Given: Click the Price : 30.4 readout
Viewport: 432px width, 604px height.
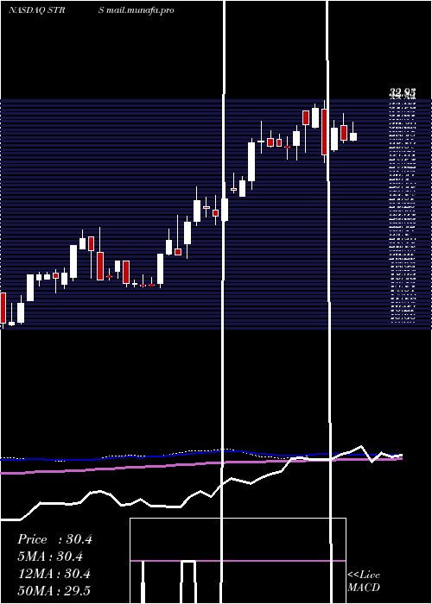Looking at the screenshot, I should coord(54,539).
